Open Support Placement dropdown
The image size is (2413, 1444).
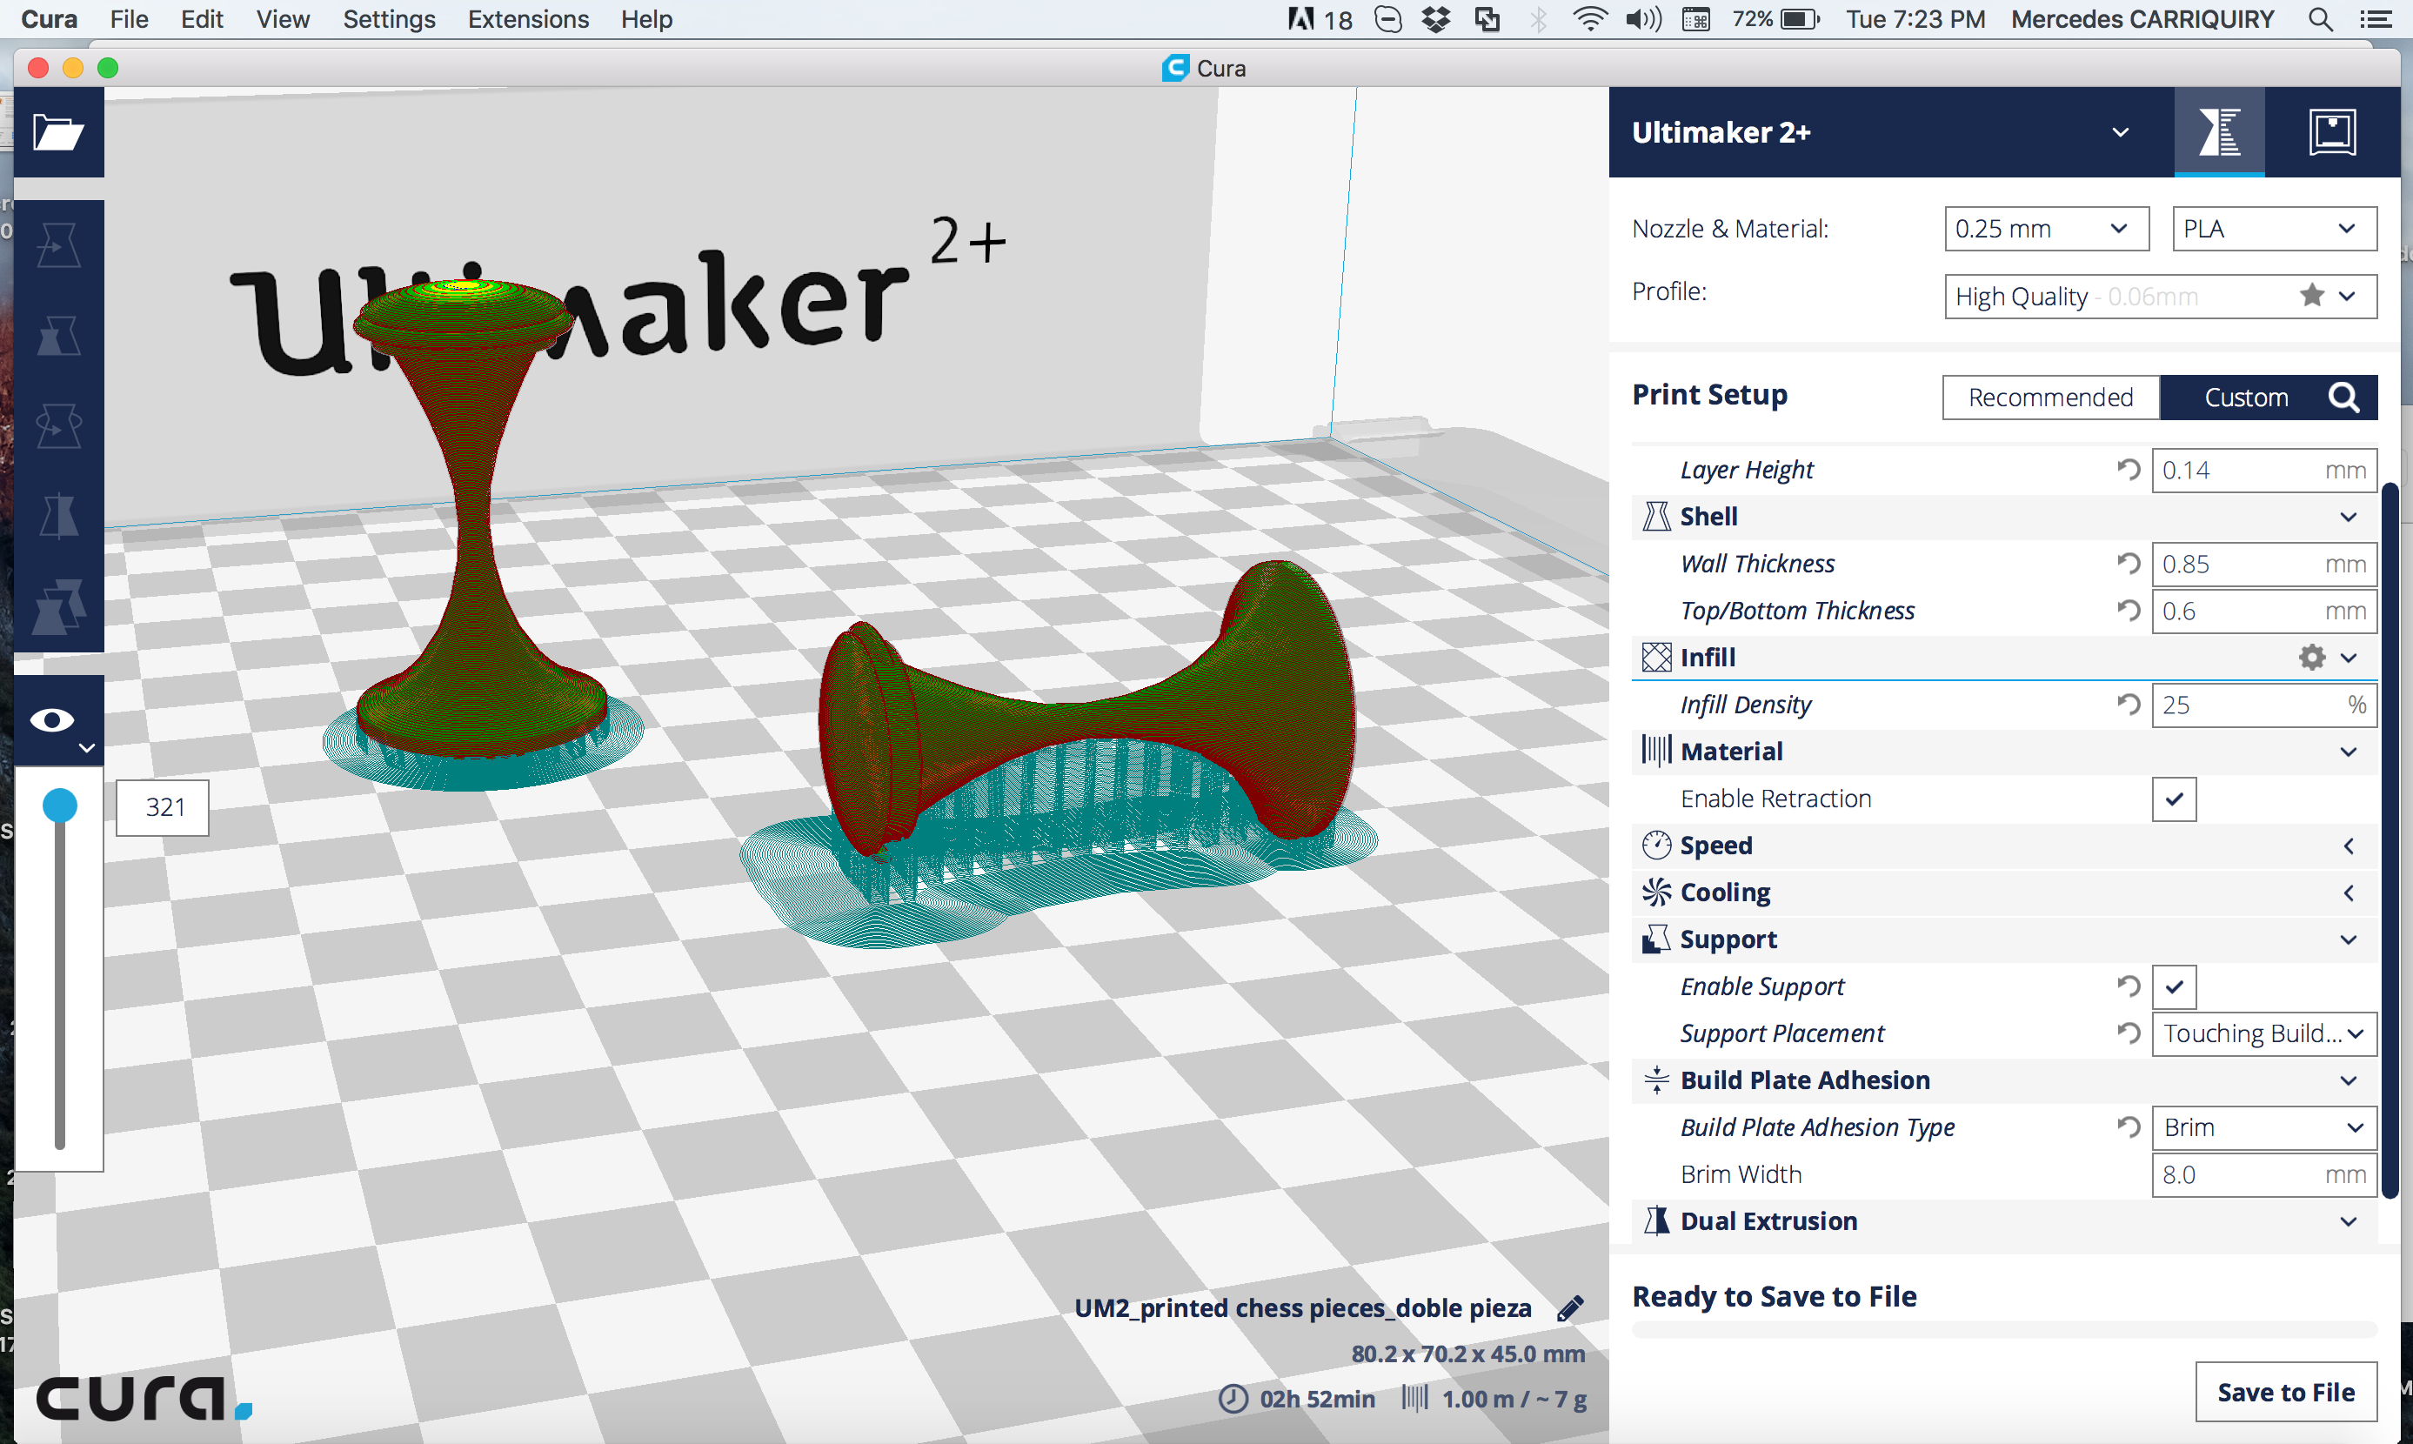point(2263,1033)
